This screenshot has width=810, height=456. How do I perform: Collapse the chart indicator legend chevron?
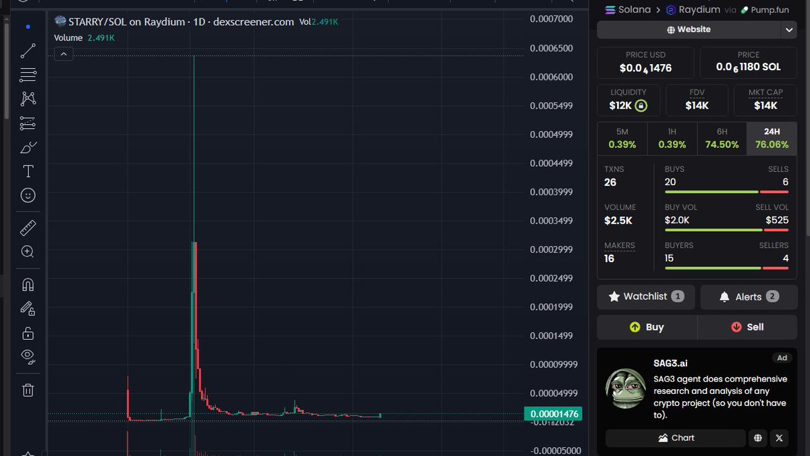point(63,54)
